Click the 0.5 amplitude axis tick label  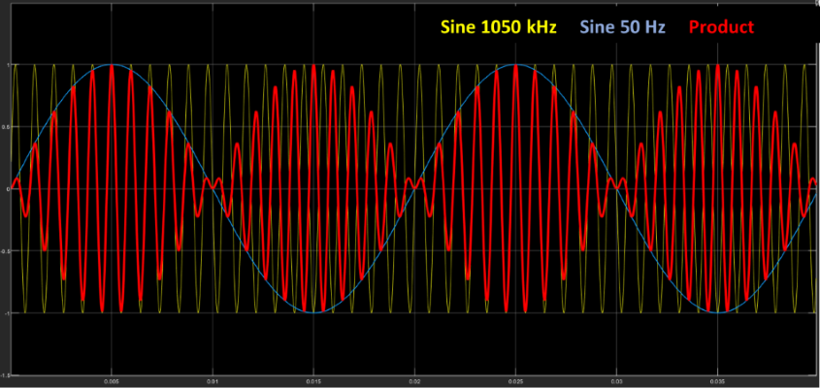[8, 126]
